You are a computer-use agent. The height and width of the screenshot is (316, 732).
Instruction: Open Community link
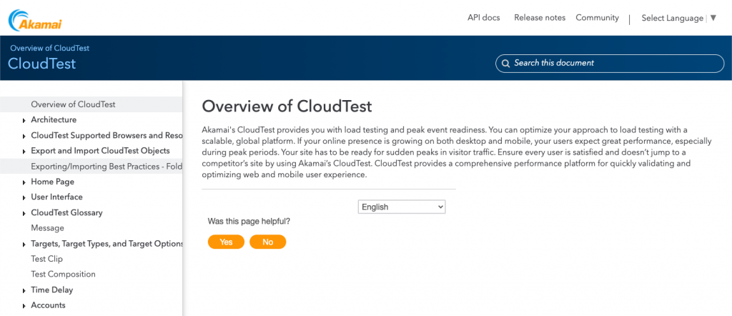[597, 18]
